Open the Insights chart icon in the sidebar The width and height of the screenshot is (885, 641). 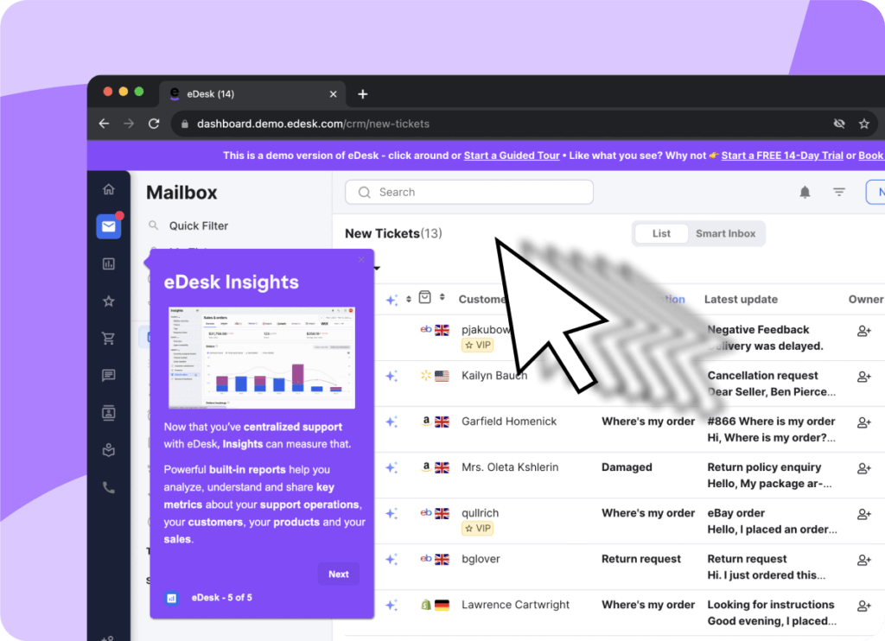coord(109,264)
